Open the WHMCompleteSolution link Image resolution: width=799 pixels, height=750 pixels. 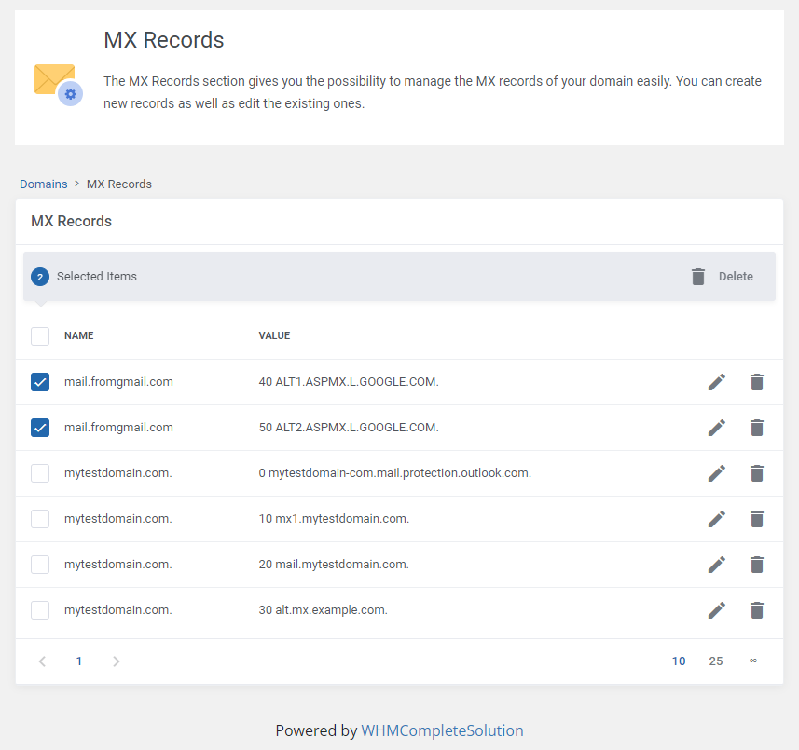tap(442, 730)
